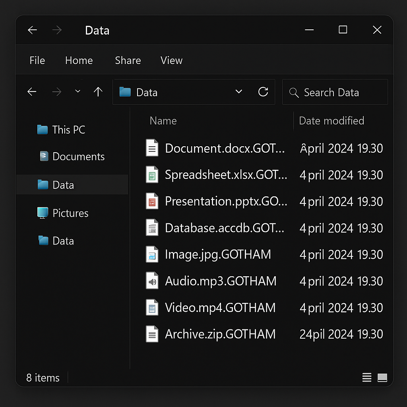The image size is (407, 407).
Task: Click the Presentation.pptx.GOTHAM file icon
Action: [152, 202]
